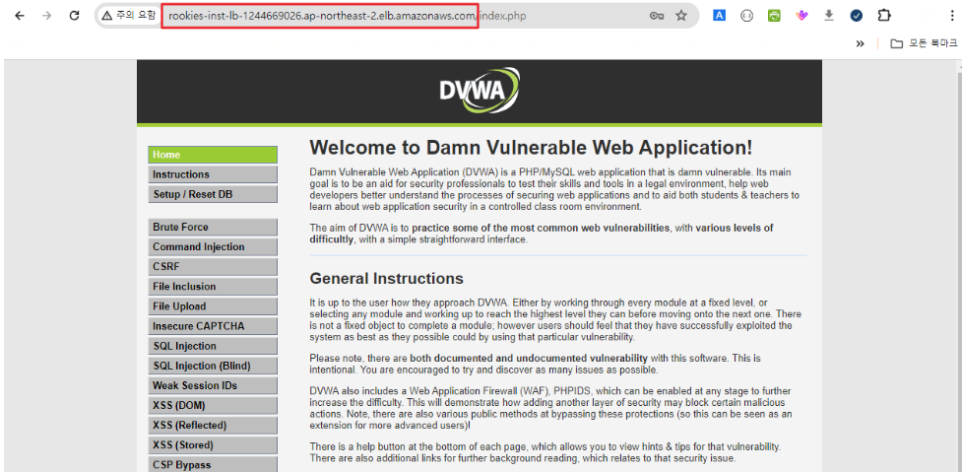
Task: Open the security warning indicator in address bar
Action: click(x=129, y=16)
